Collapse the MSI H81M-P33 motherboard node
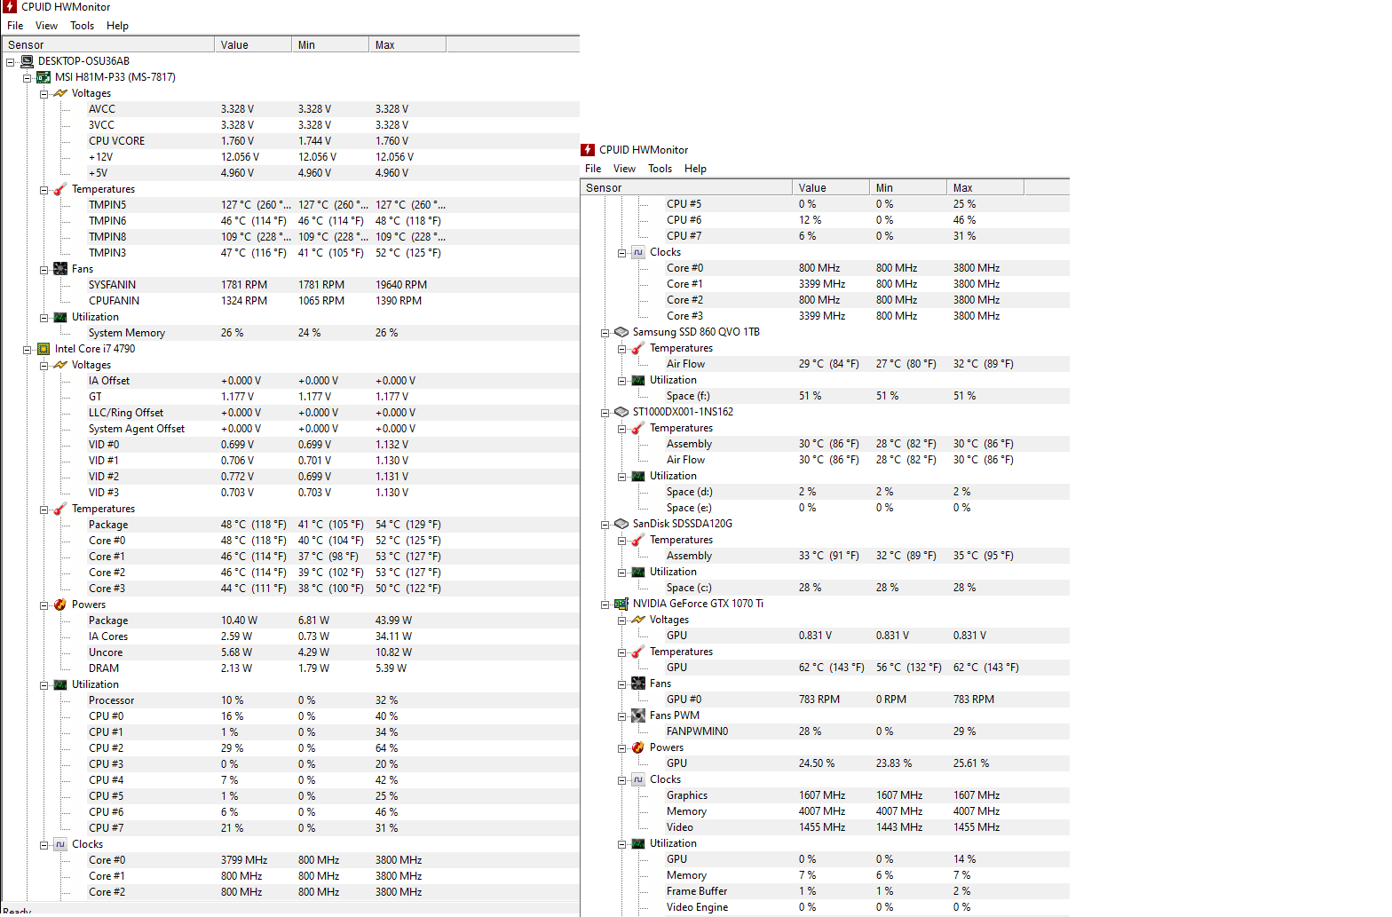This screenshot has width=1392, height=917. [28, 78]
